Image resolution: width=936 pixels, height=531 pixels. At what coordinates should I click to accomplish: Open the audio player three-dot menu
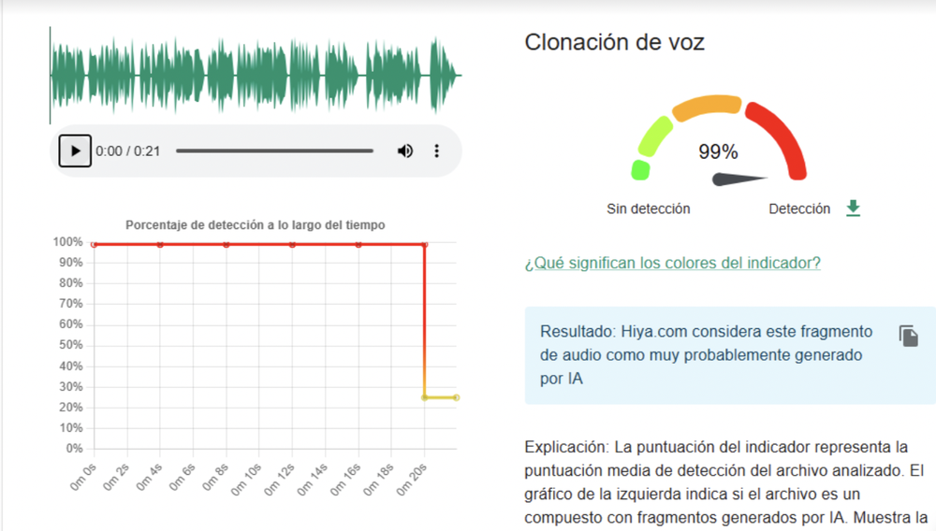click(x=436, y=151)
